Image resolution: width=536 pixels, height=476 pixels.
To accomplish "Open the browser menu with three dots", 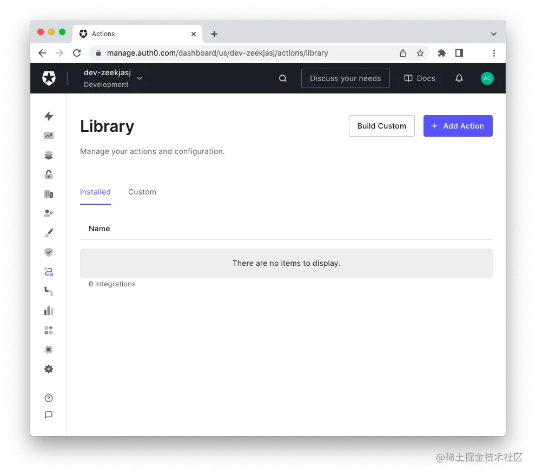I will (494, 53).
